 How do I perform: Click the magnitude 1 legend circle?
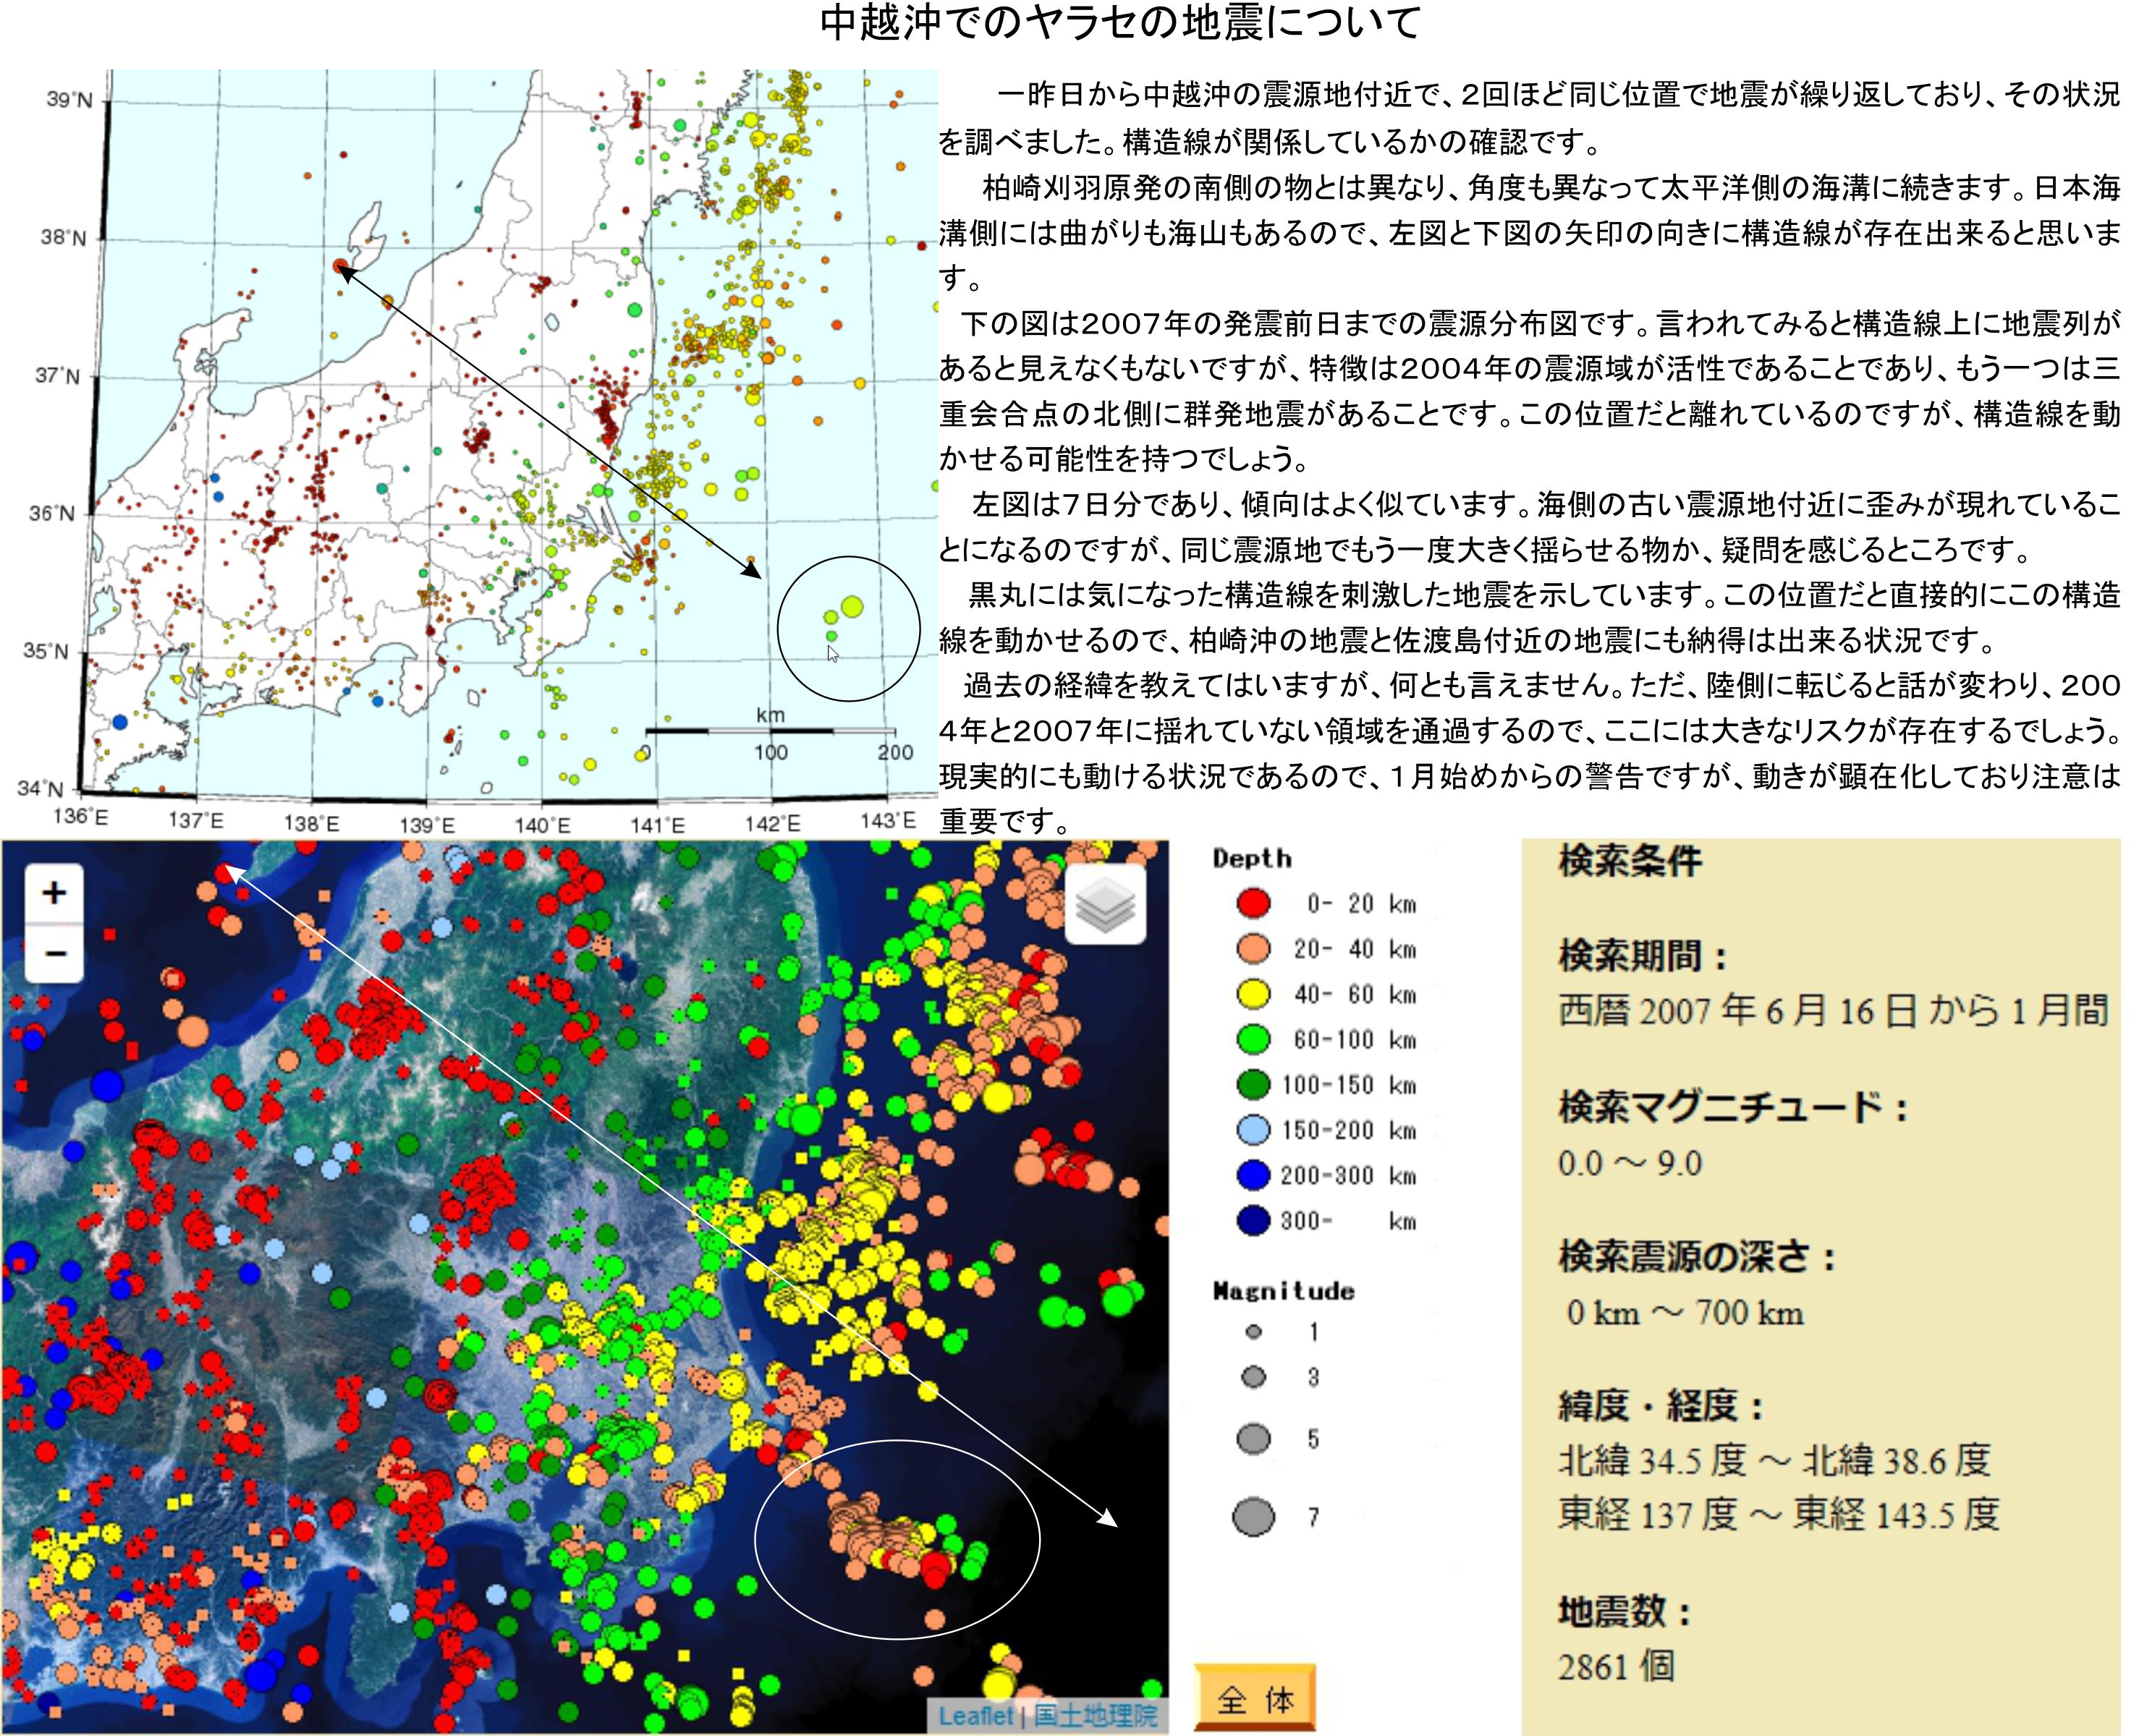click(x=1253, y=1332)
